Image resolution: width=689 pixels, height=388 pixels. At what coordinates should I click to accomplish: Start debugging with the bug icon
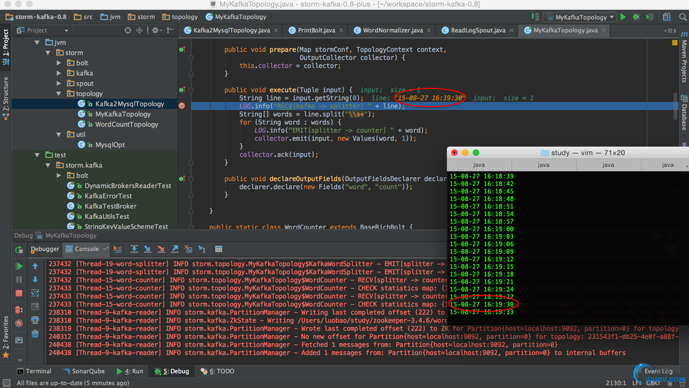point(636,17)
